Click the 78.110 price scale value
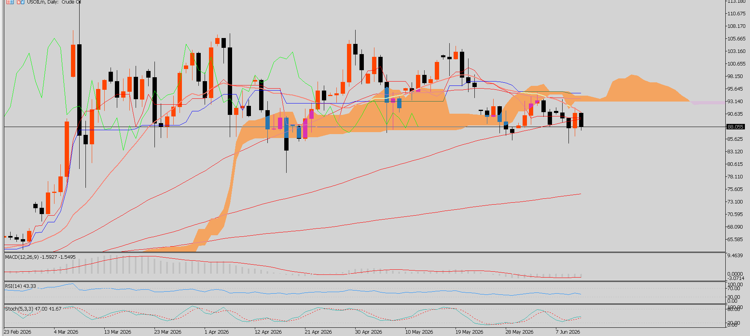750x336 pixels. pyautogui.click(x=735, y=177)
